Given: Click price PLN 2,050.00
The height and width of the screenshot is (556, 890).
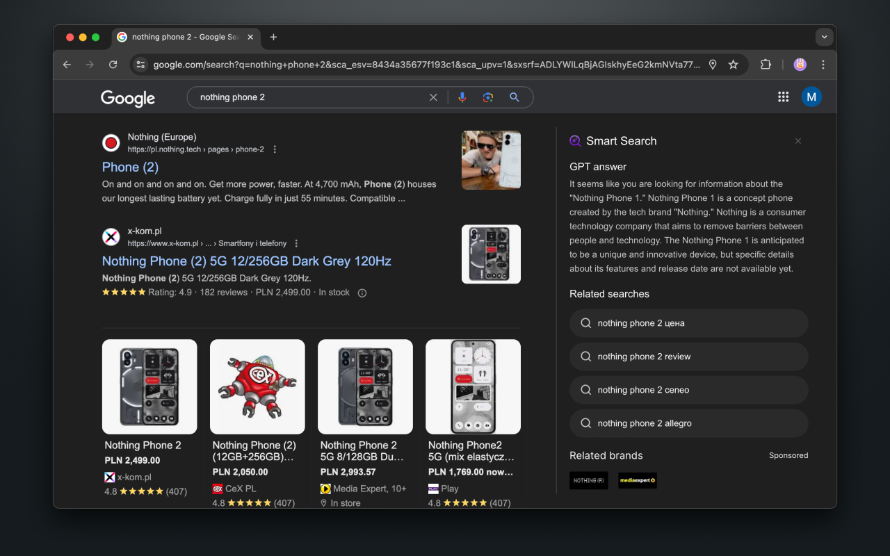Looking at the screenshot, I should (x=240, y=472).
